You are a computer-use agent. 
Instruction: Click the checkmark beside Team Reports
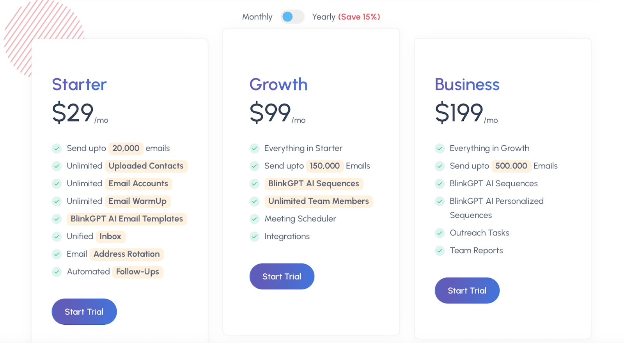coord(440,251)
